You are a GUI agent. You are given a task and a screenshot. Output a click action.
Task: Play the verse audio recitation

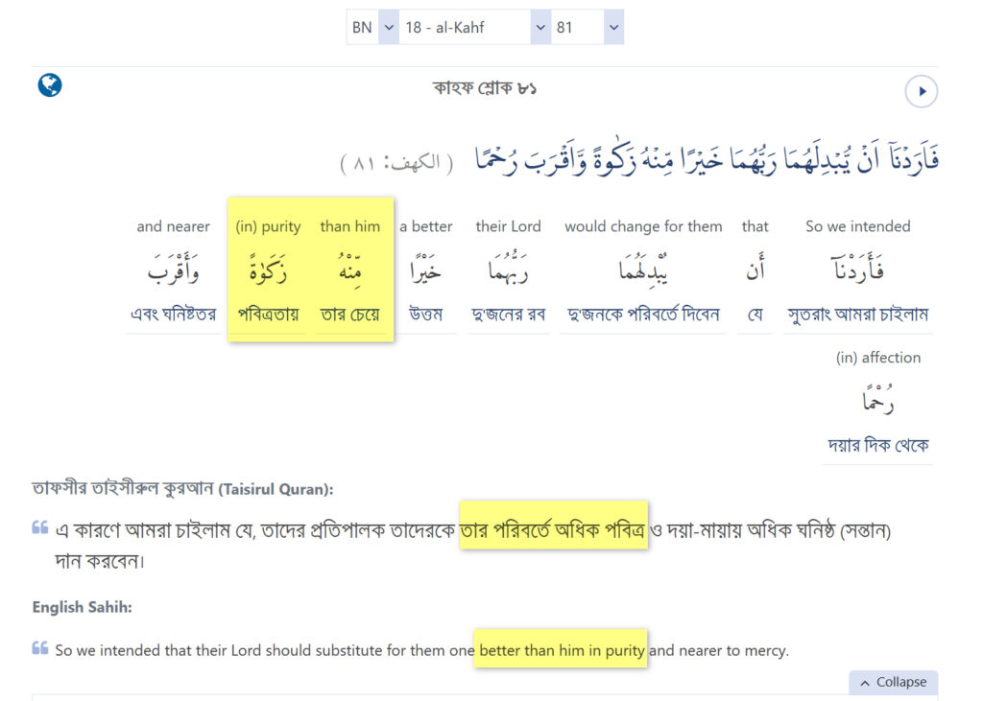click(x=921, y=92)
